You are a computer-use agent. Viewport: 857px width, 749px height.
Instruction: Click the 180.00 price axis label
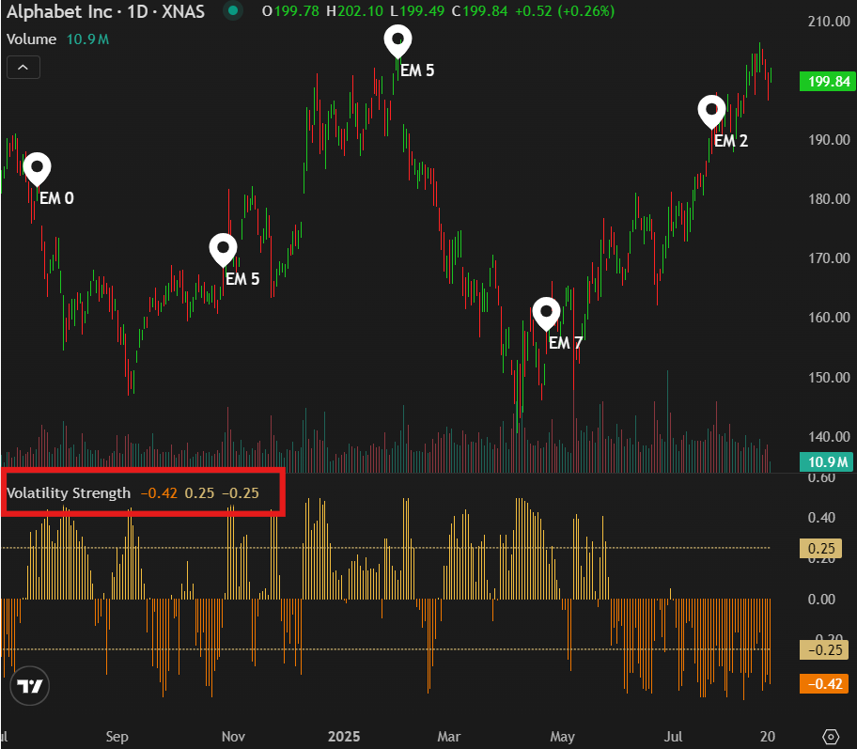pyautogui.click(x=829, y=199)
